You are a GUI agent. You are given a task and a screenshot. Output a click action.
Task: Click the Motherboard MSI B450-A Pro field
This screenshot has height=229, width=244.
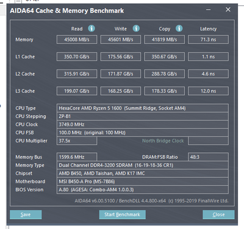[143, 181]
